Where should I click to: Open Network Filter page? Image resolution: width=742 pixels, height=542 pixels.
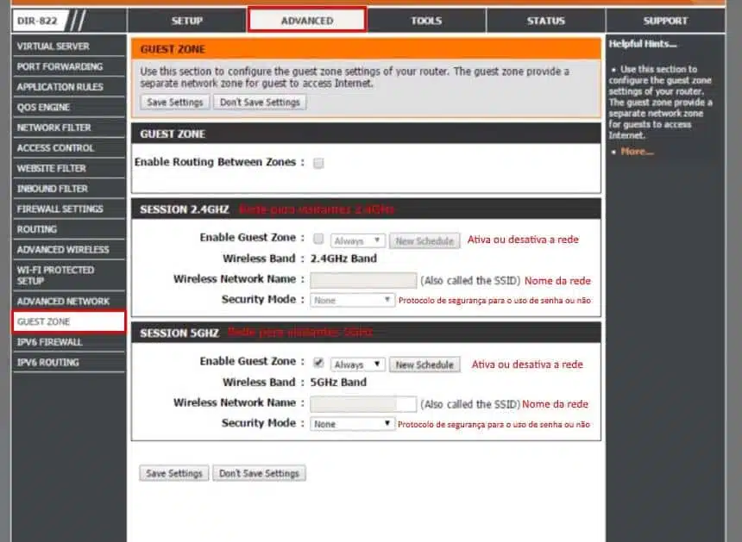[69, 128]
